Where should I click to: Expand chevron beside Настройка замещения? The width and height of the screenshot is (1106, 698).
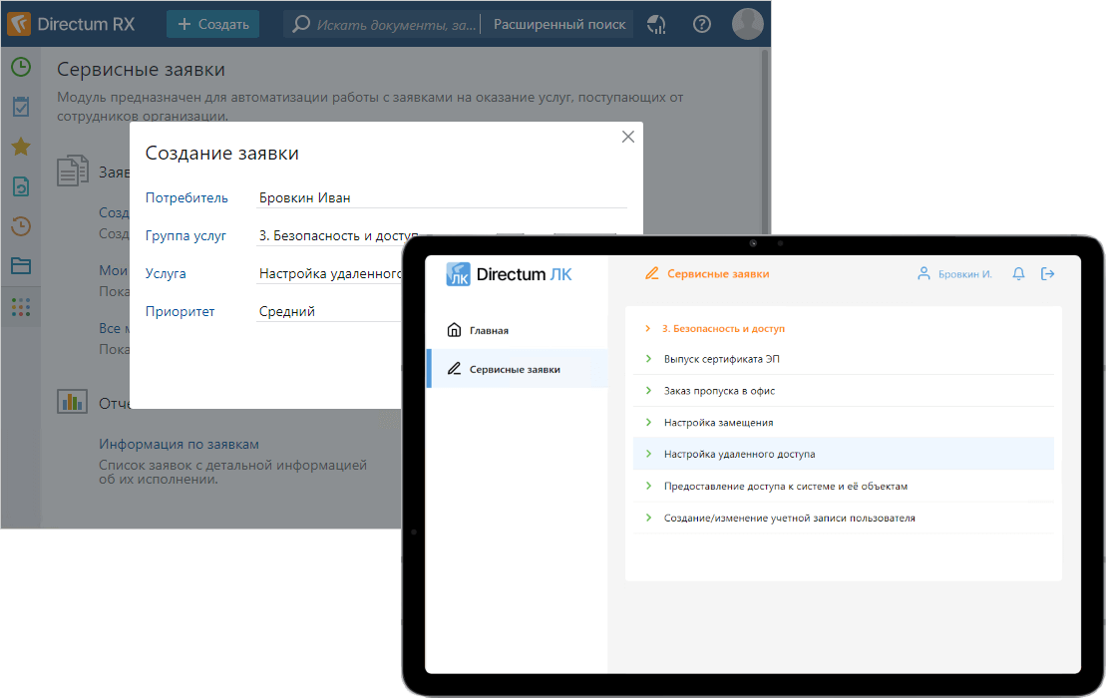tap(648, 423)
